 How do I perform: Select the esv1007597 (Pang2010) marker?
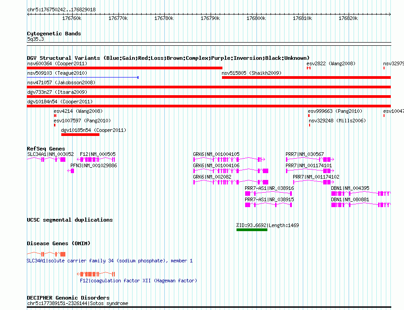(x=54, y=125)
